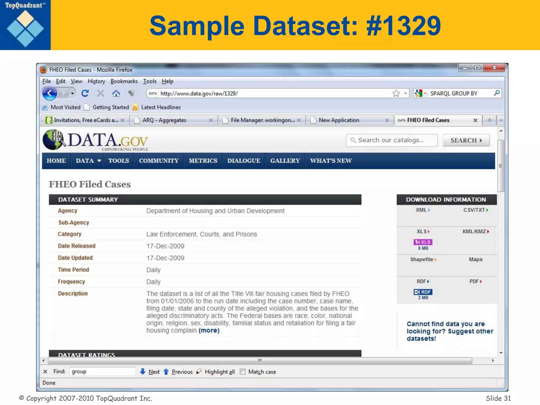Open the back/forward history dropdown arrow

coord(72,93)
